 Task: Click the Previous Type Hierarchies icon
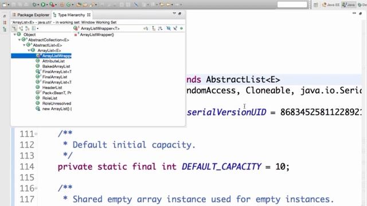click(34, 29)
